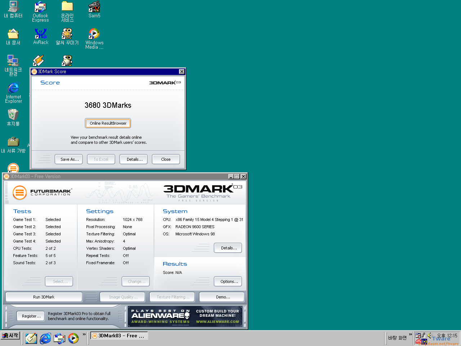
Task: Click the partly hidden owl desktop icon
Action: (67, 61)
